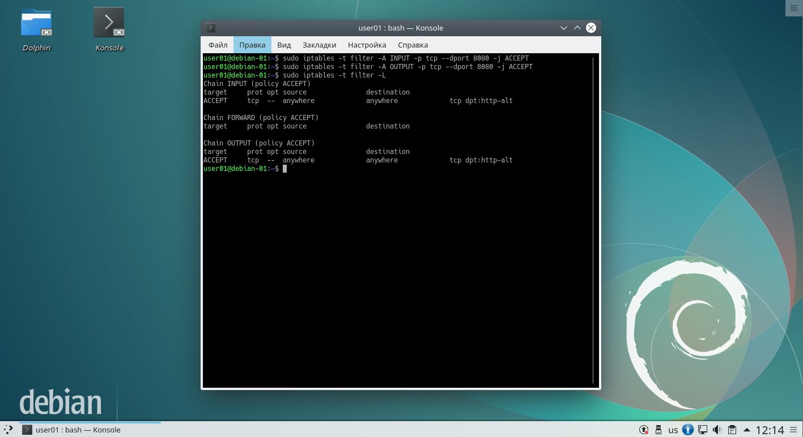Click 'Chain FORWARD (policy ACCEPT)' line

(261, 118)
